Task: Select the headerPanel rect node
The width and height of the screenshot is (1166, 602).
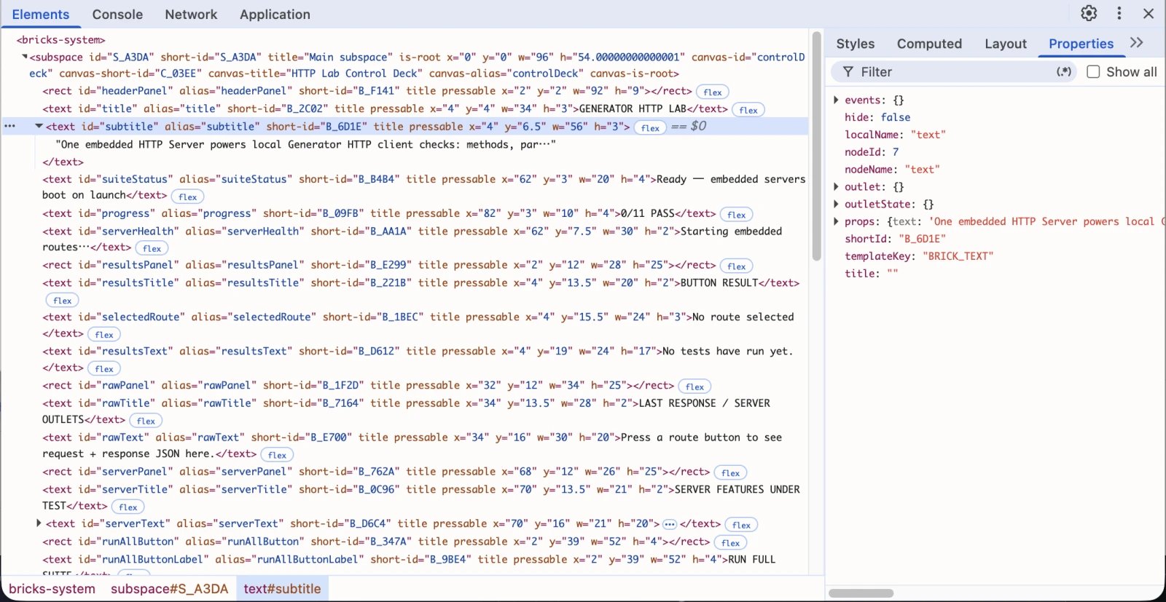Action: (x=367, y=91)
